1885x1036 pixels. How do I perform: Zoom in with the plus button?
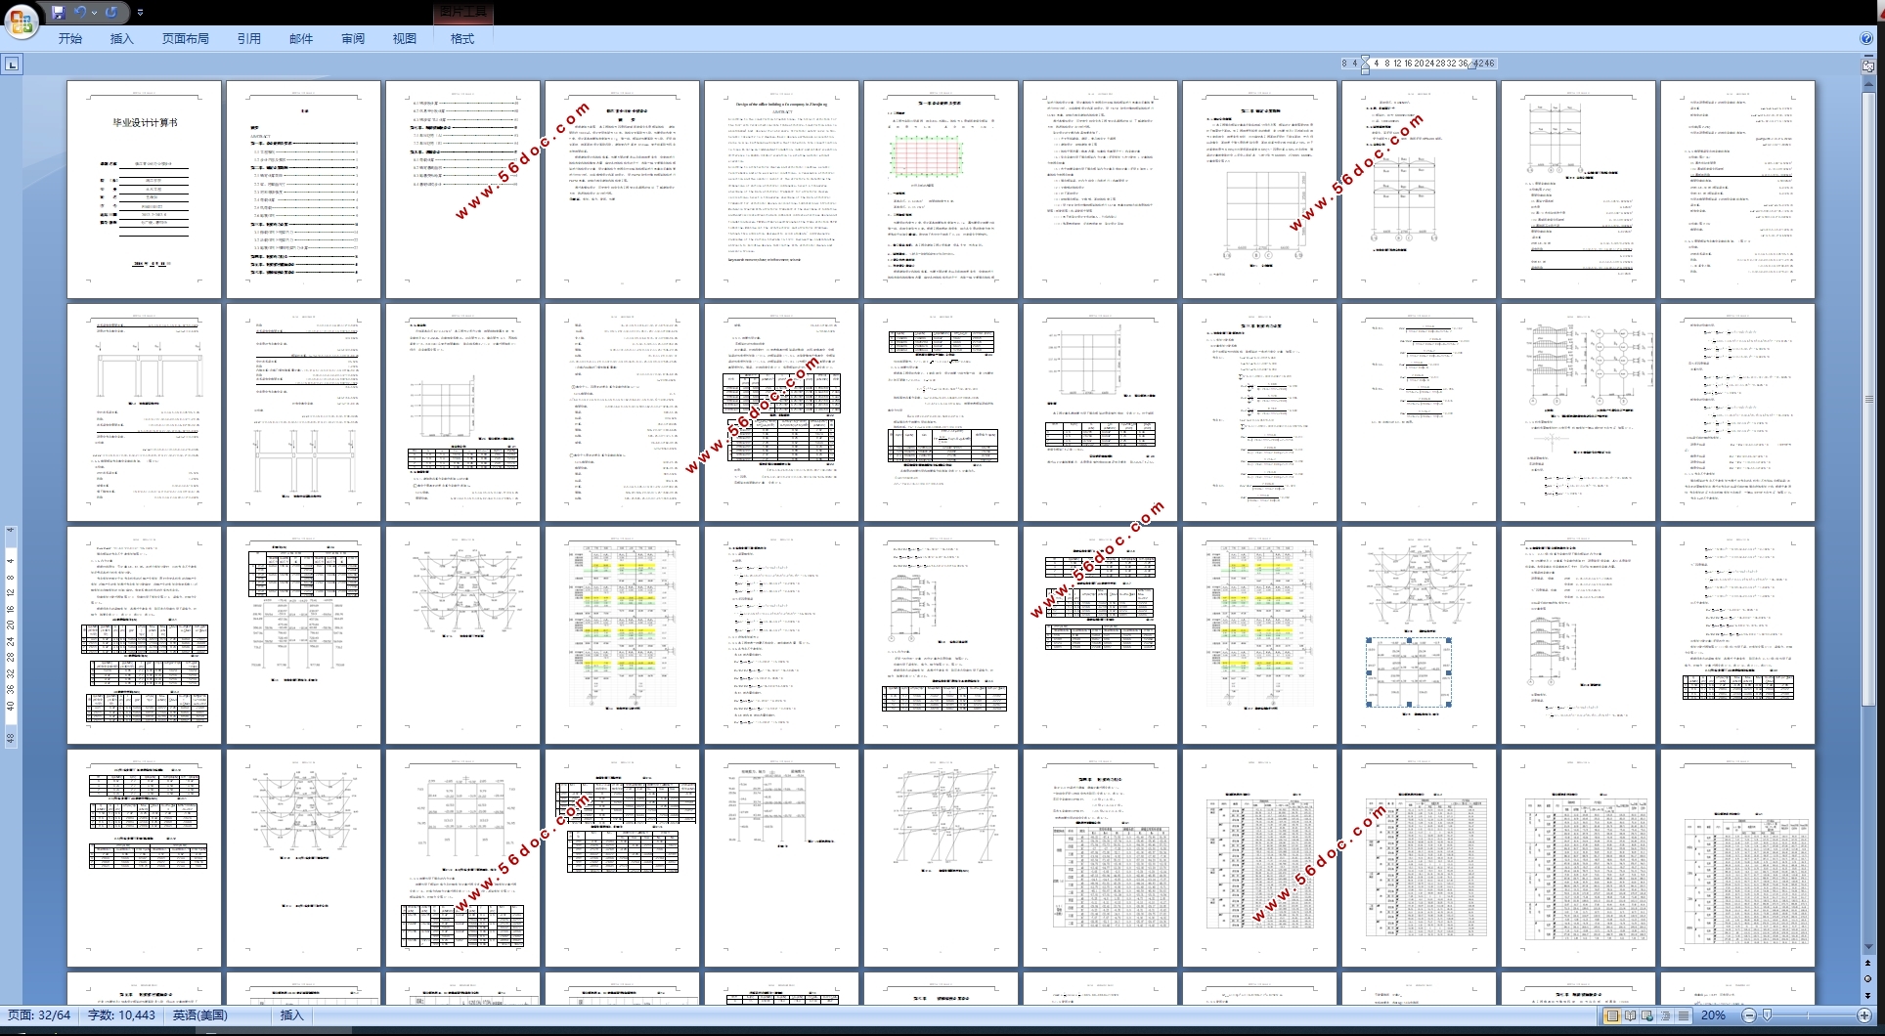[x=1864, y=1015]
